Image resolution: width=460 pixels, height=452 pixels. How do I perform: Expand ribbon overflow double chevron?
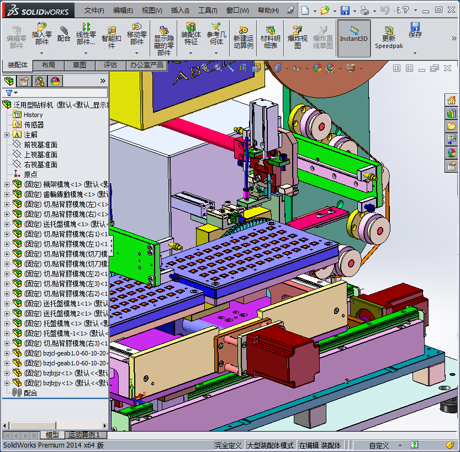click(453, 39)
